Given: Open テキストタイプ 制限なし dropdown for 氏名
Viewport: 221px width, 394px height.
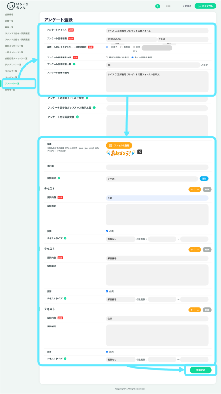Looking at the screenshot, I should (120, 239).
